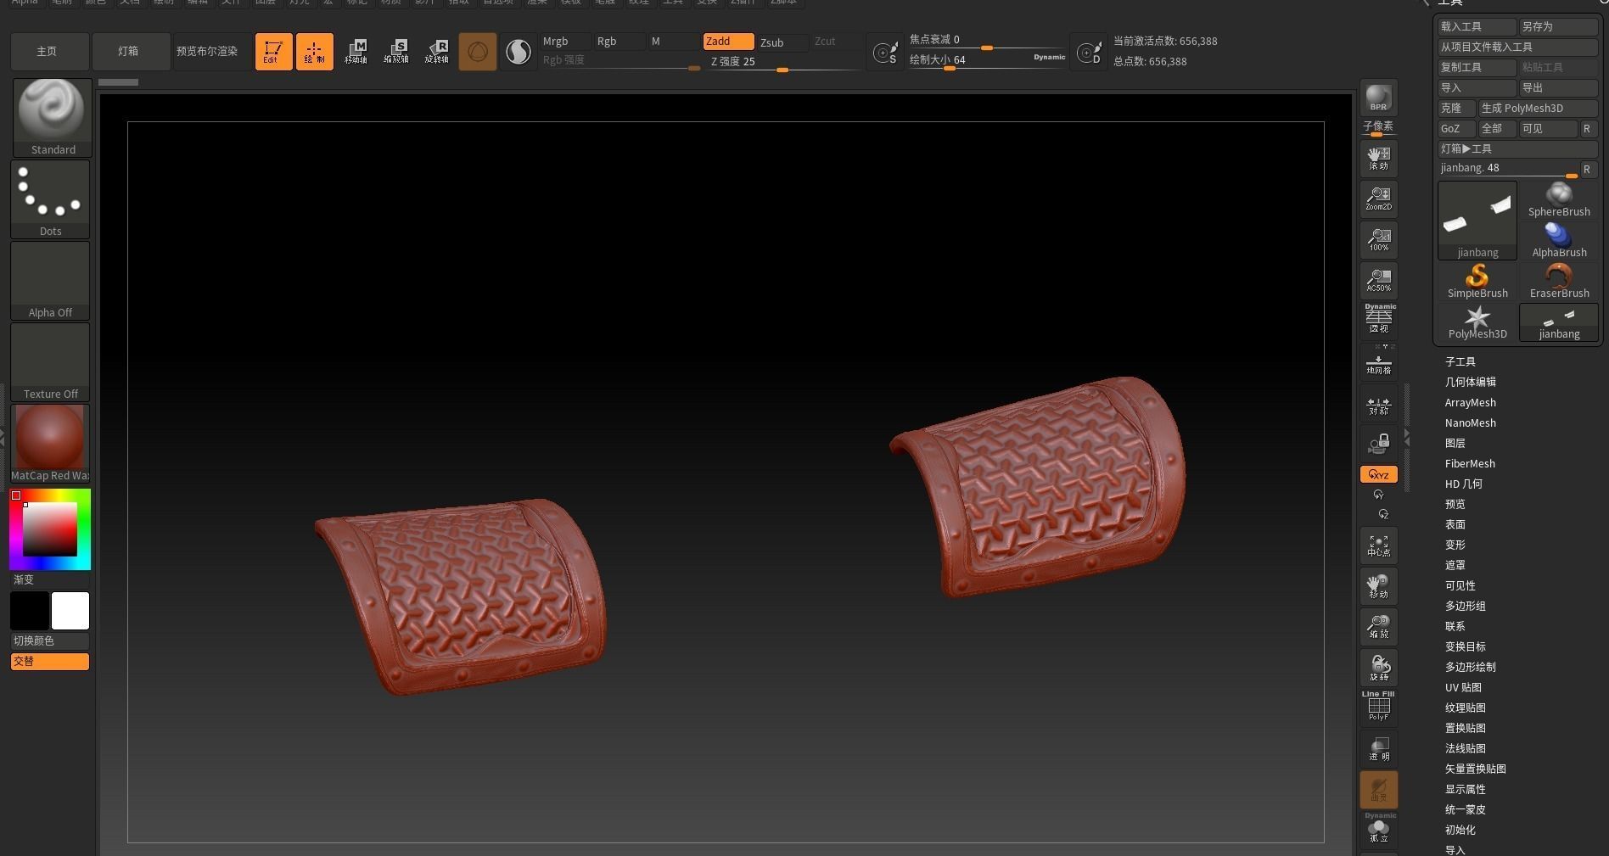This screenshot has width=1609, height=856.
Task: Toggle XYZ rotation mode
Action: click(1378, 474)
